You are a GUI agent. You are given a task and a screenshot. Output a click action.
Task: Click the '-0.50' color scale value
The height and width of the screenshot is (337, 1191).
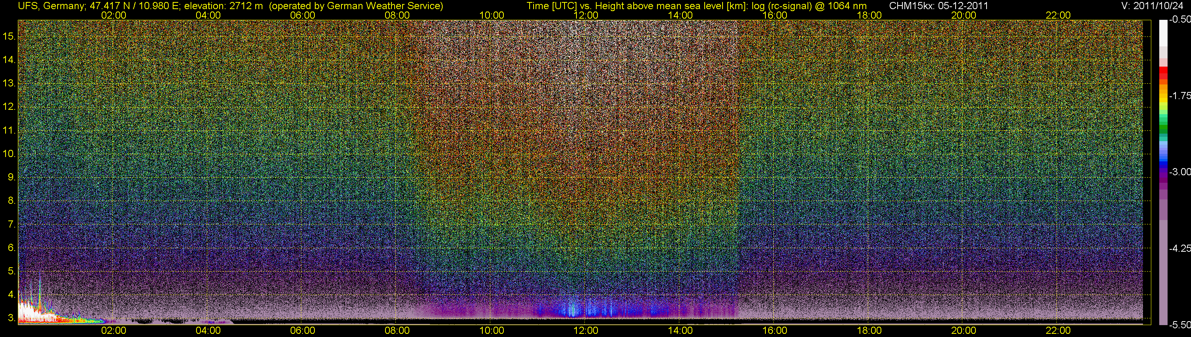click(1179, 19)
